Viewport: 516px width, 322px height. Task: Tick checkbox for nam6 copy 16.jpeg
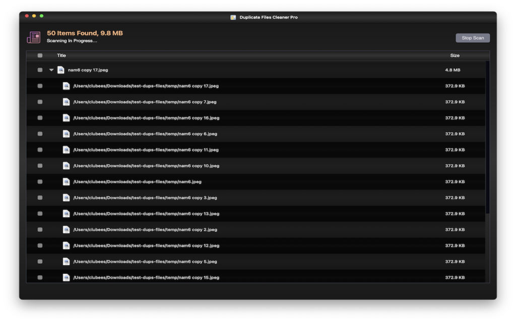click(40, 118)
